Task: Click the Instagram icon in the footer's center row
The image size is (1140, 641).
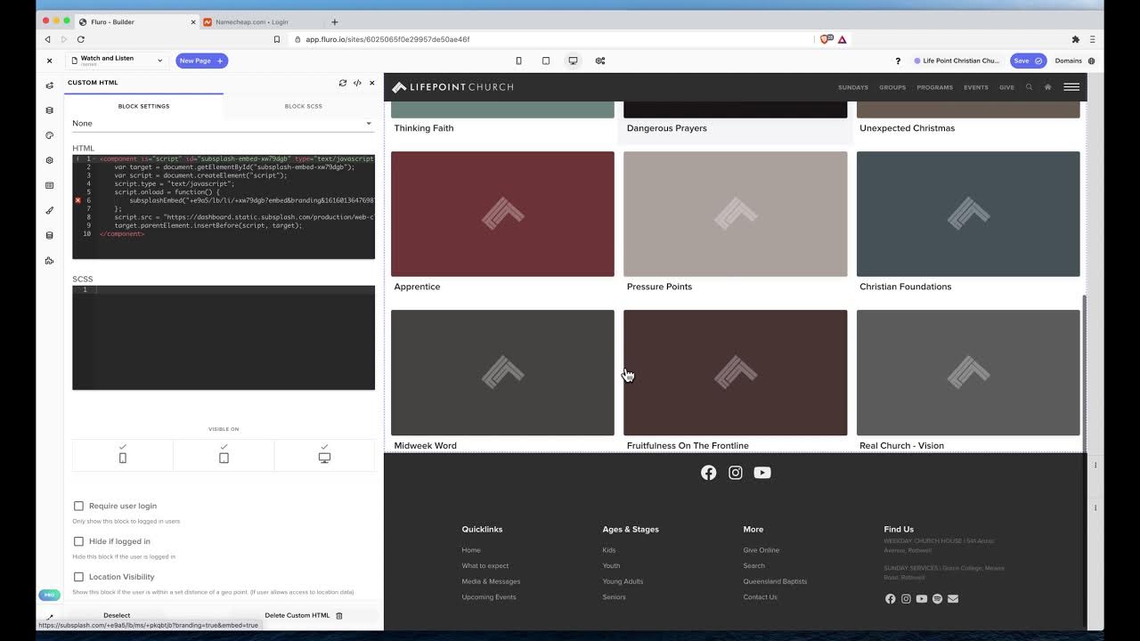Action: pyautogui.click(x=736, y=473)
